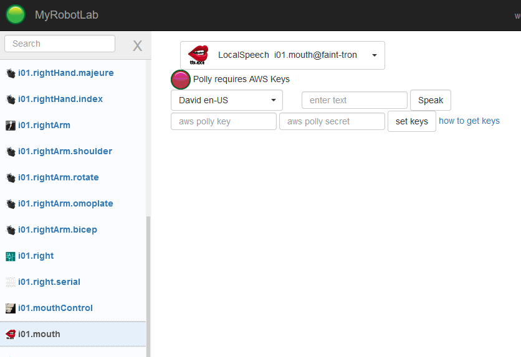Viewport: 521px width, 357px height.
Task: Focus the aws polly secret field
Action: (x=332, y=121)
